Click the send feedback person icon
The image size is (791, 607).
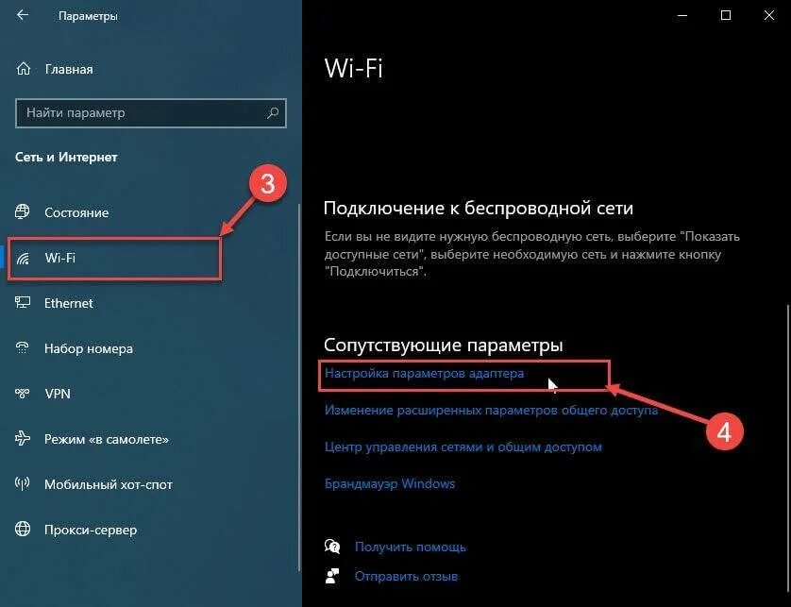(x=332, y=576)
